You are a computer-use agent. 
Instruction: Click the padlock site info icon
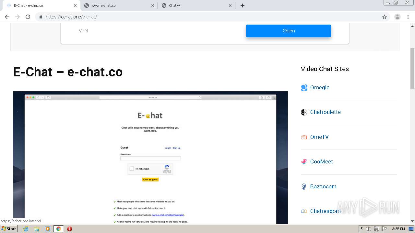(41, 17)
